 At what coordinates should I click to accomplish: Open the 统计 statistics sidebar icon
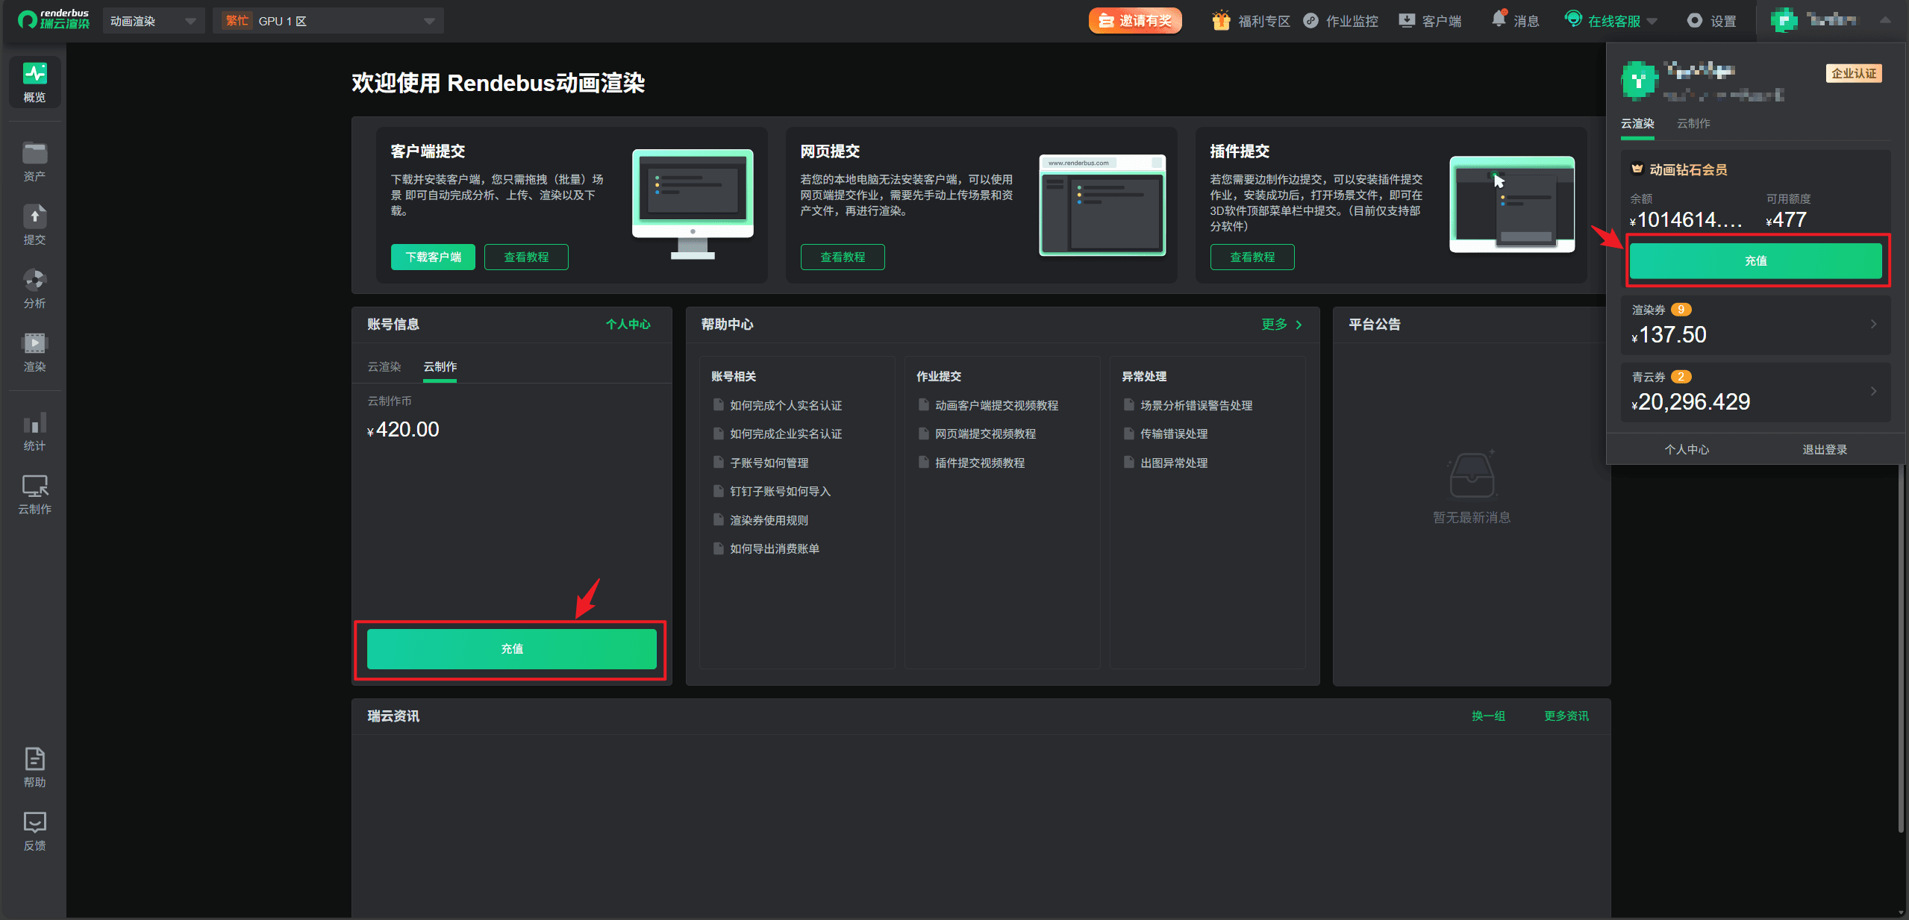coord(34,424)
